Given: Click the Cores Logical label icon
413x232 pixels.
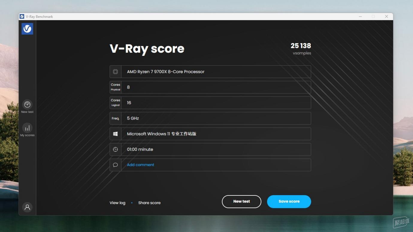Looking at the screenshot, I should point(115,103).
